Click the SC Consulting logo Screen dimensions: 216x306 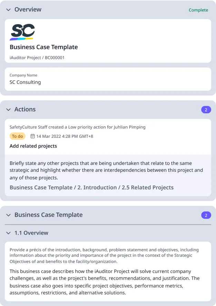pyautogui.click(x=23, y=31)
